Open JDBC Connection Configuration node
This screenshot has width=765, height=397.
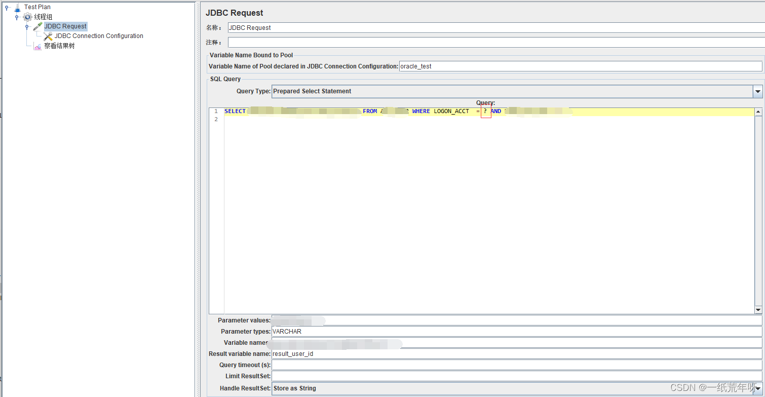(99, 36)
